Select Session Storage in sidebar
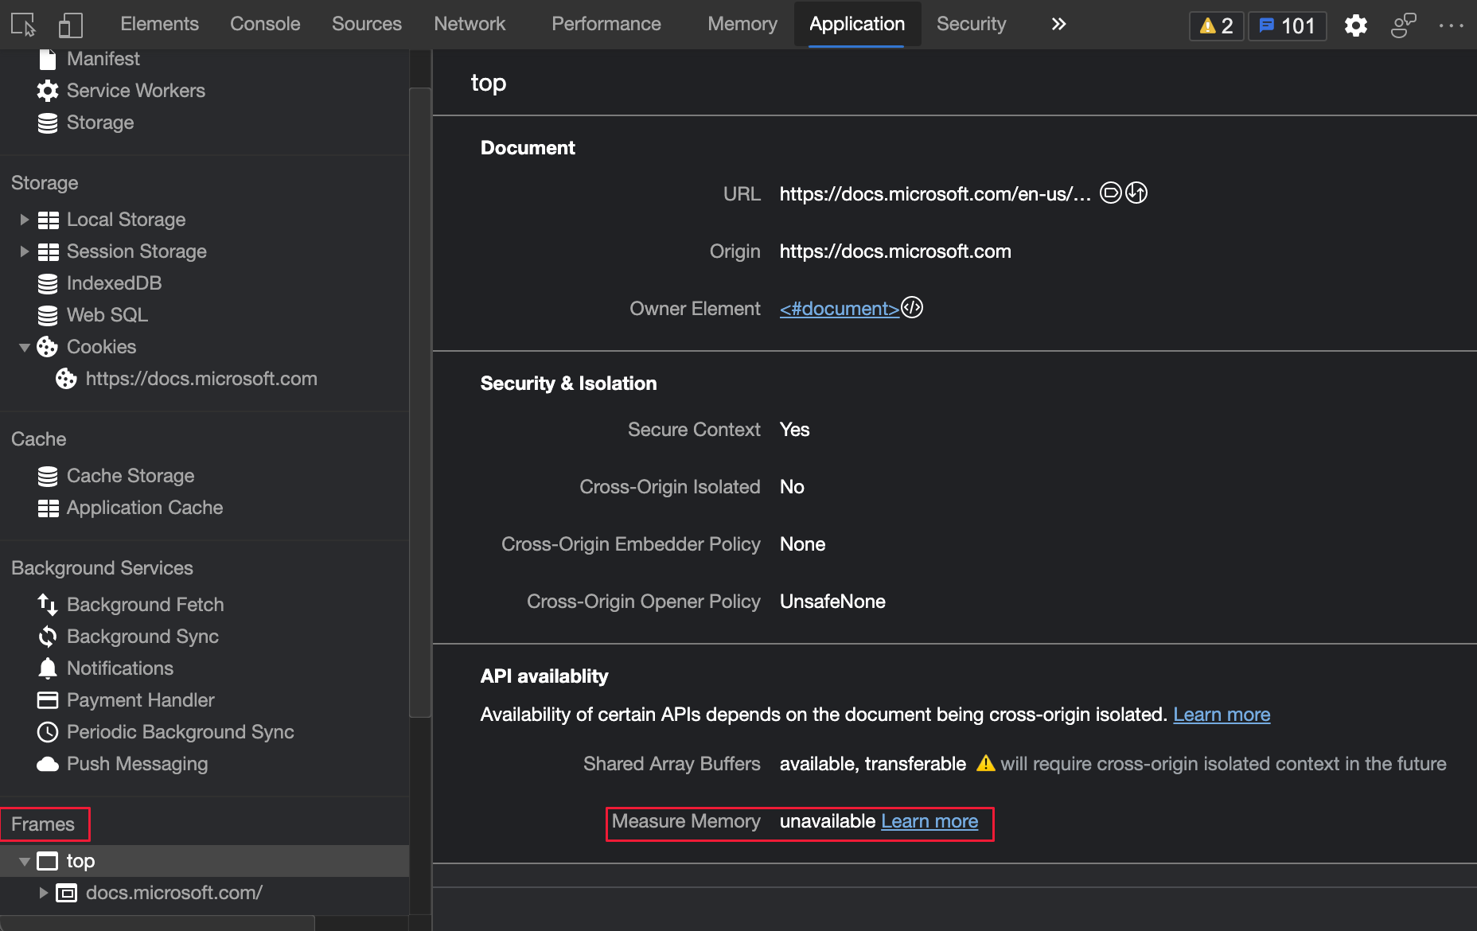Screen dimensions: 1477x931 pos(137,251)
